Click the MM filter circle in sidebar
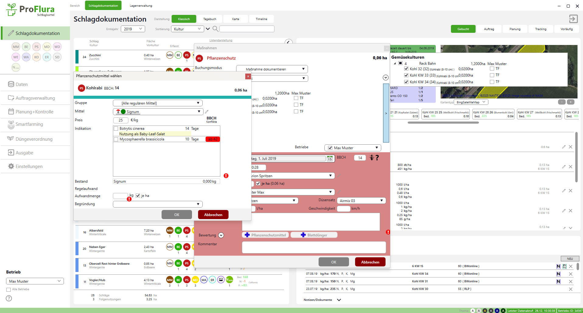The width and height of the screenshot is (583, 313). 16,47
